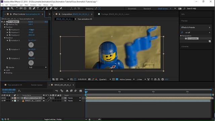Select the Pen tool

34,8
